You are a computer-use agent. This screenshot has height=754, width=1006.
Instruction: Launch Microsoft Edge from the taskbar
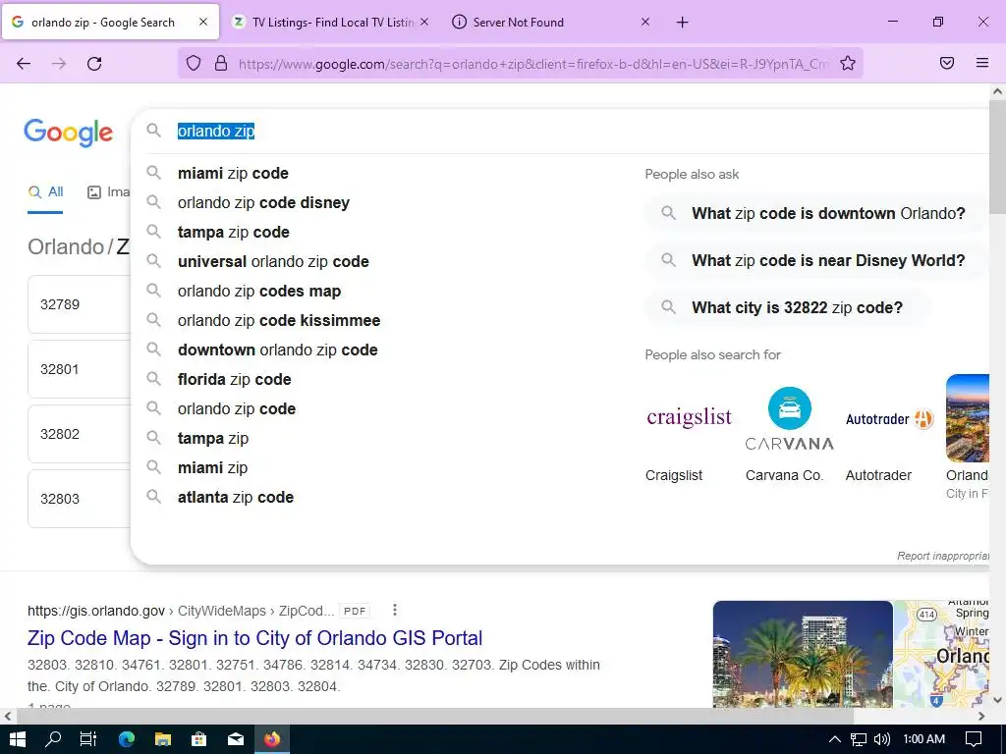pyautogui.click(x=127, y=739)
